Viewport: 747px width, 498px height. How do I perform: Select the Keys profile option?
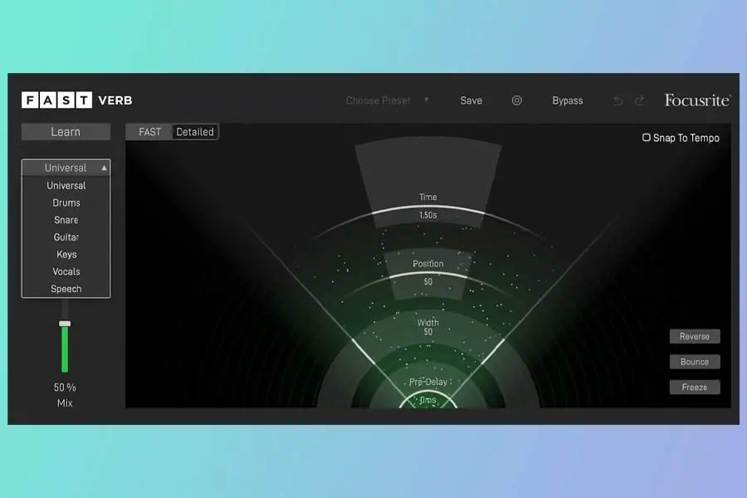point(66,254)
